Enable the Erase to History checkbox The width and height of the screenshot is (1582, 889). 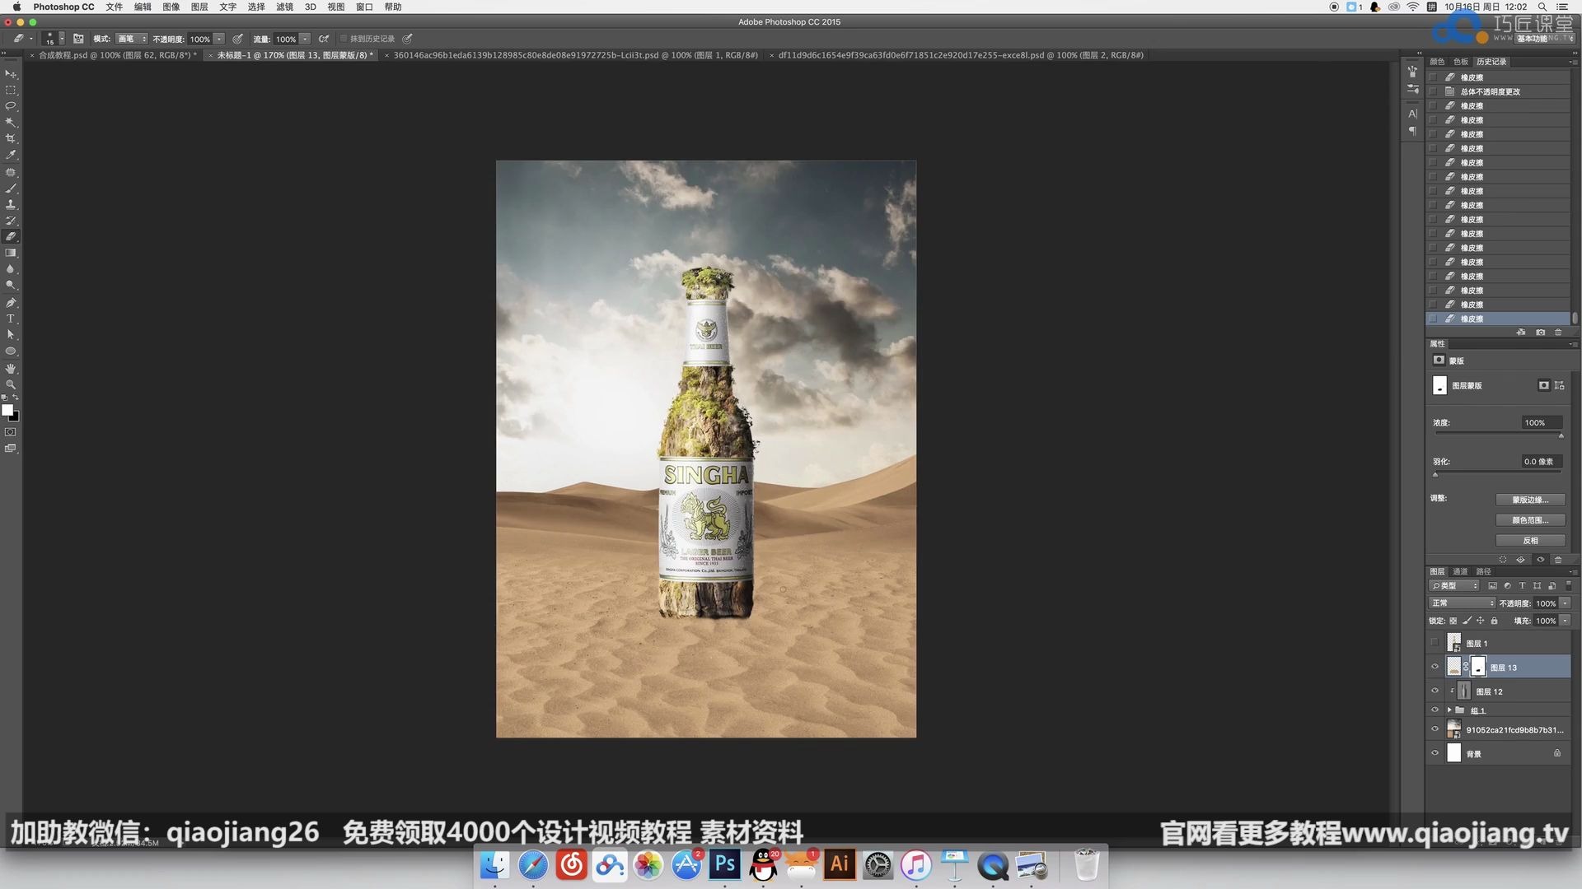[344, 39]
